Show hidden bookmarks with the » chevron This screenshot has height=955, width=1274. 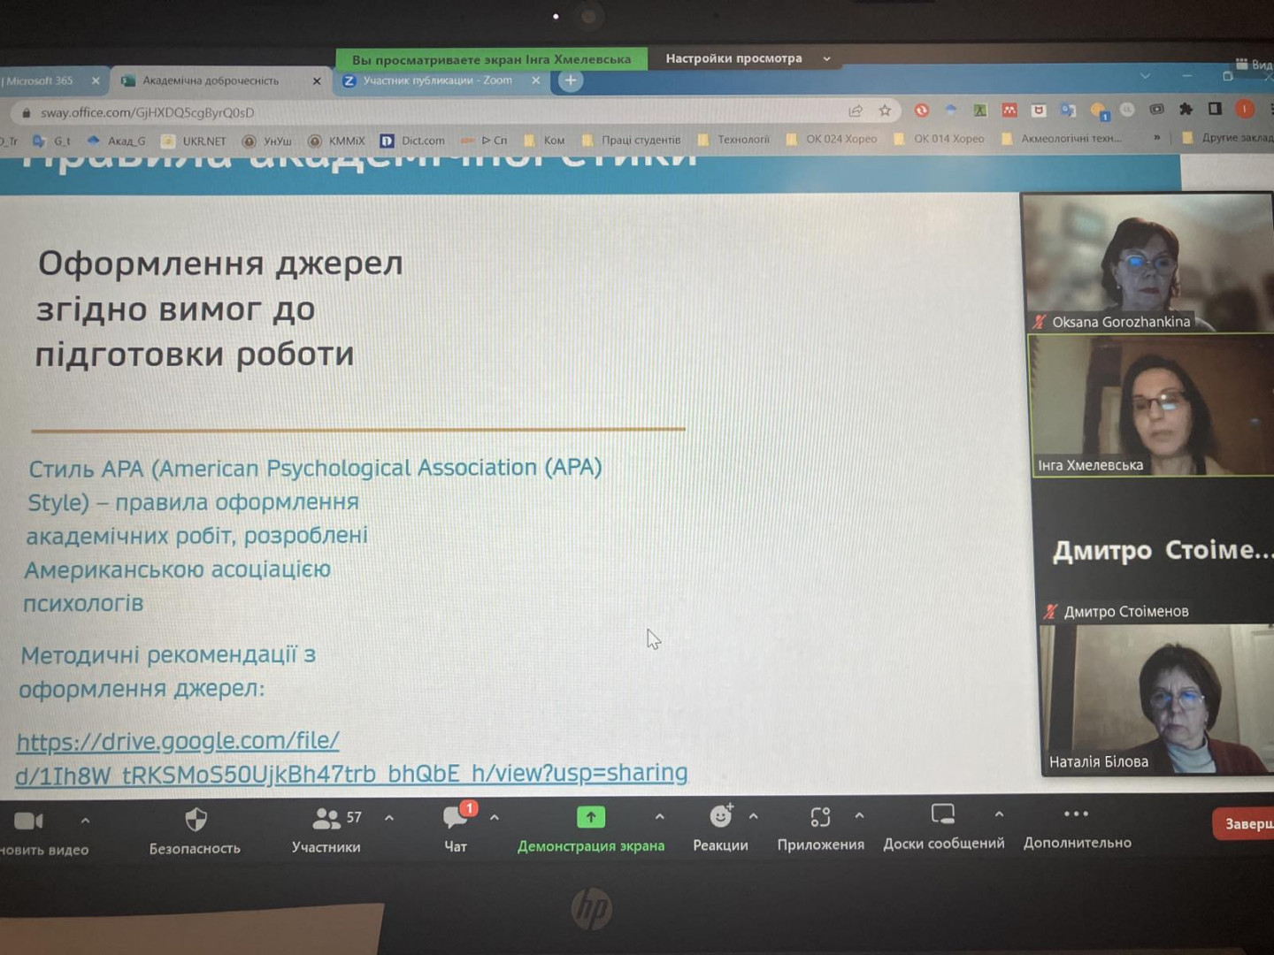click(x=1156, y=138)
